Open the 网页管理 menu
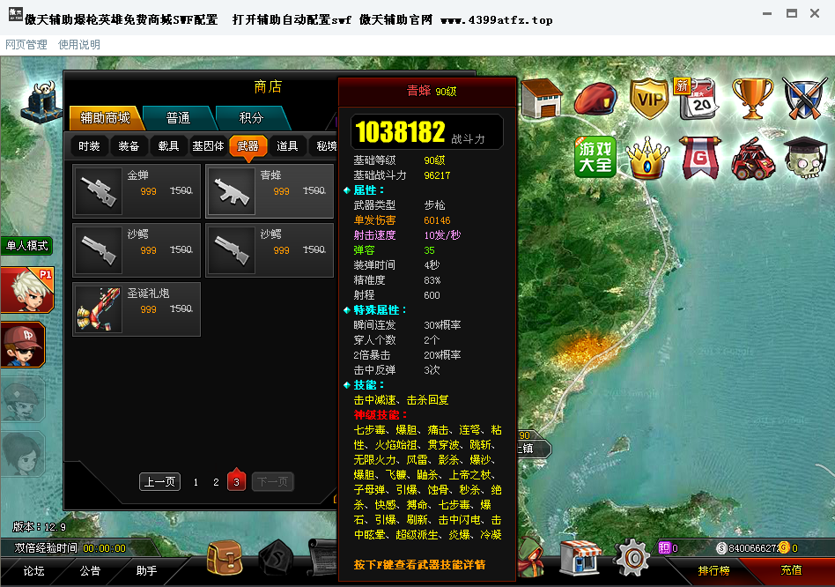The width and height of the screenshot is (835, 587). tap(26, 45)
